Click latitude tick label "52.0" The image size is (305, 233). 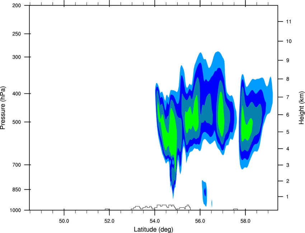point(109,221)
